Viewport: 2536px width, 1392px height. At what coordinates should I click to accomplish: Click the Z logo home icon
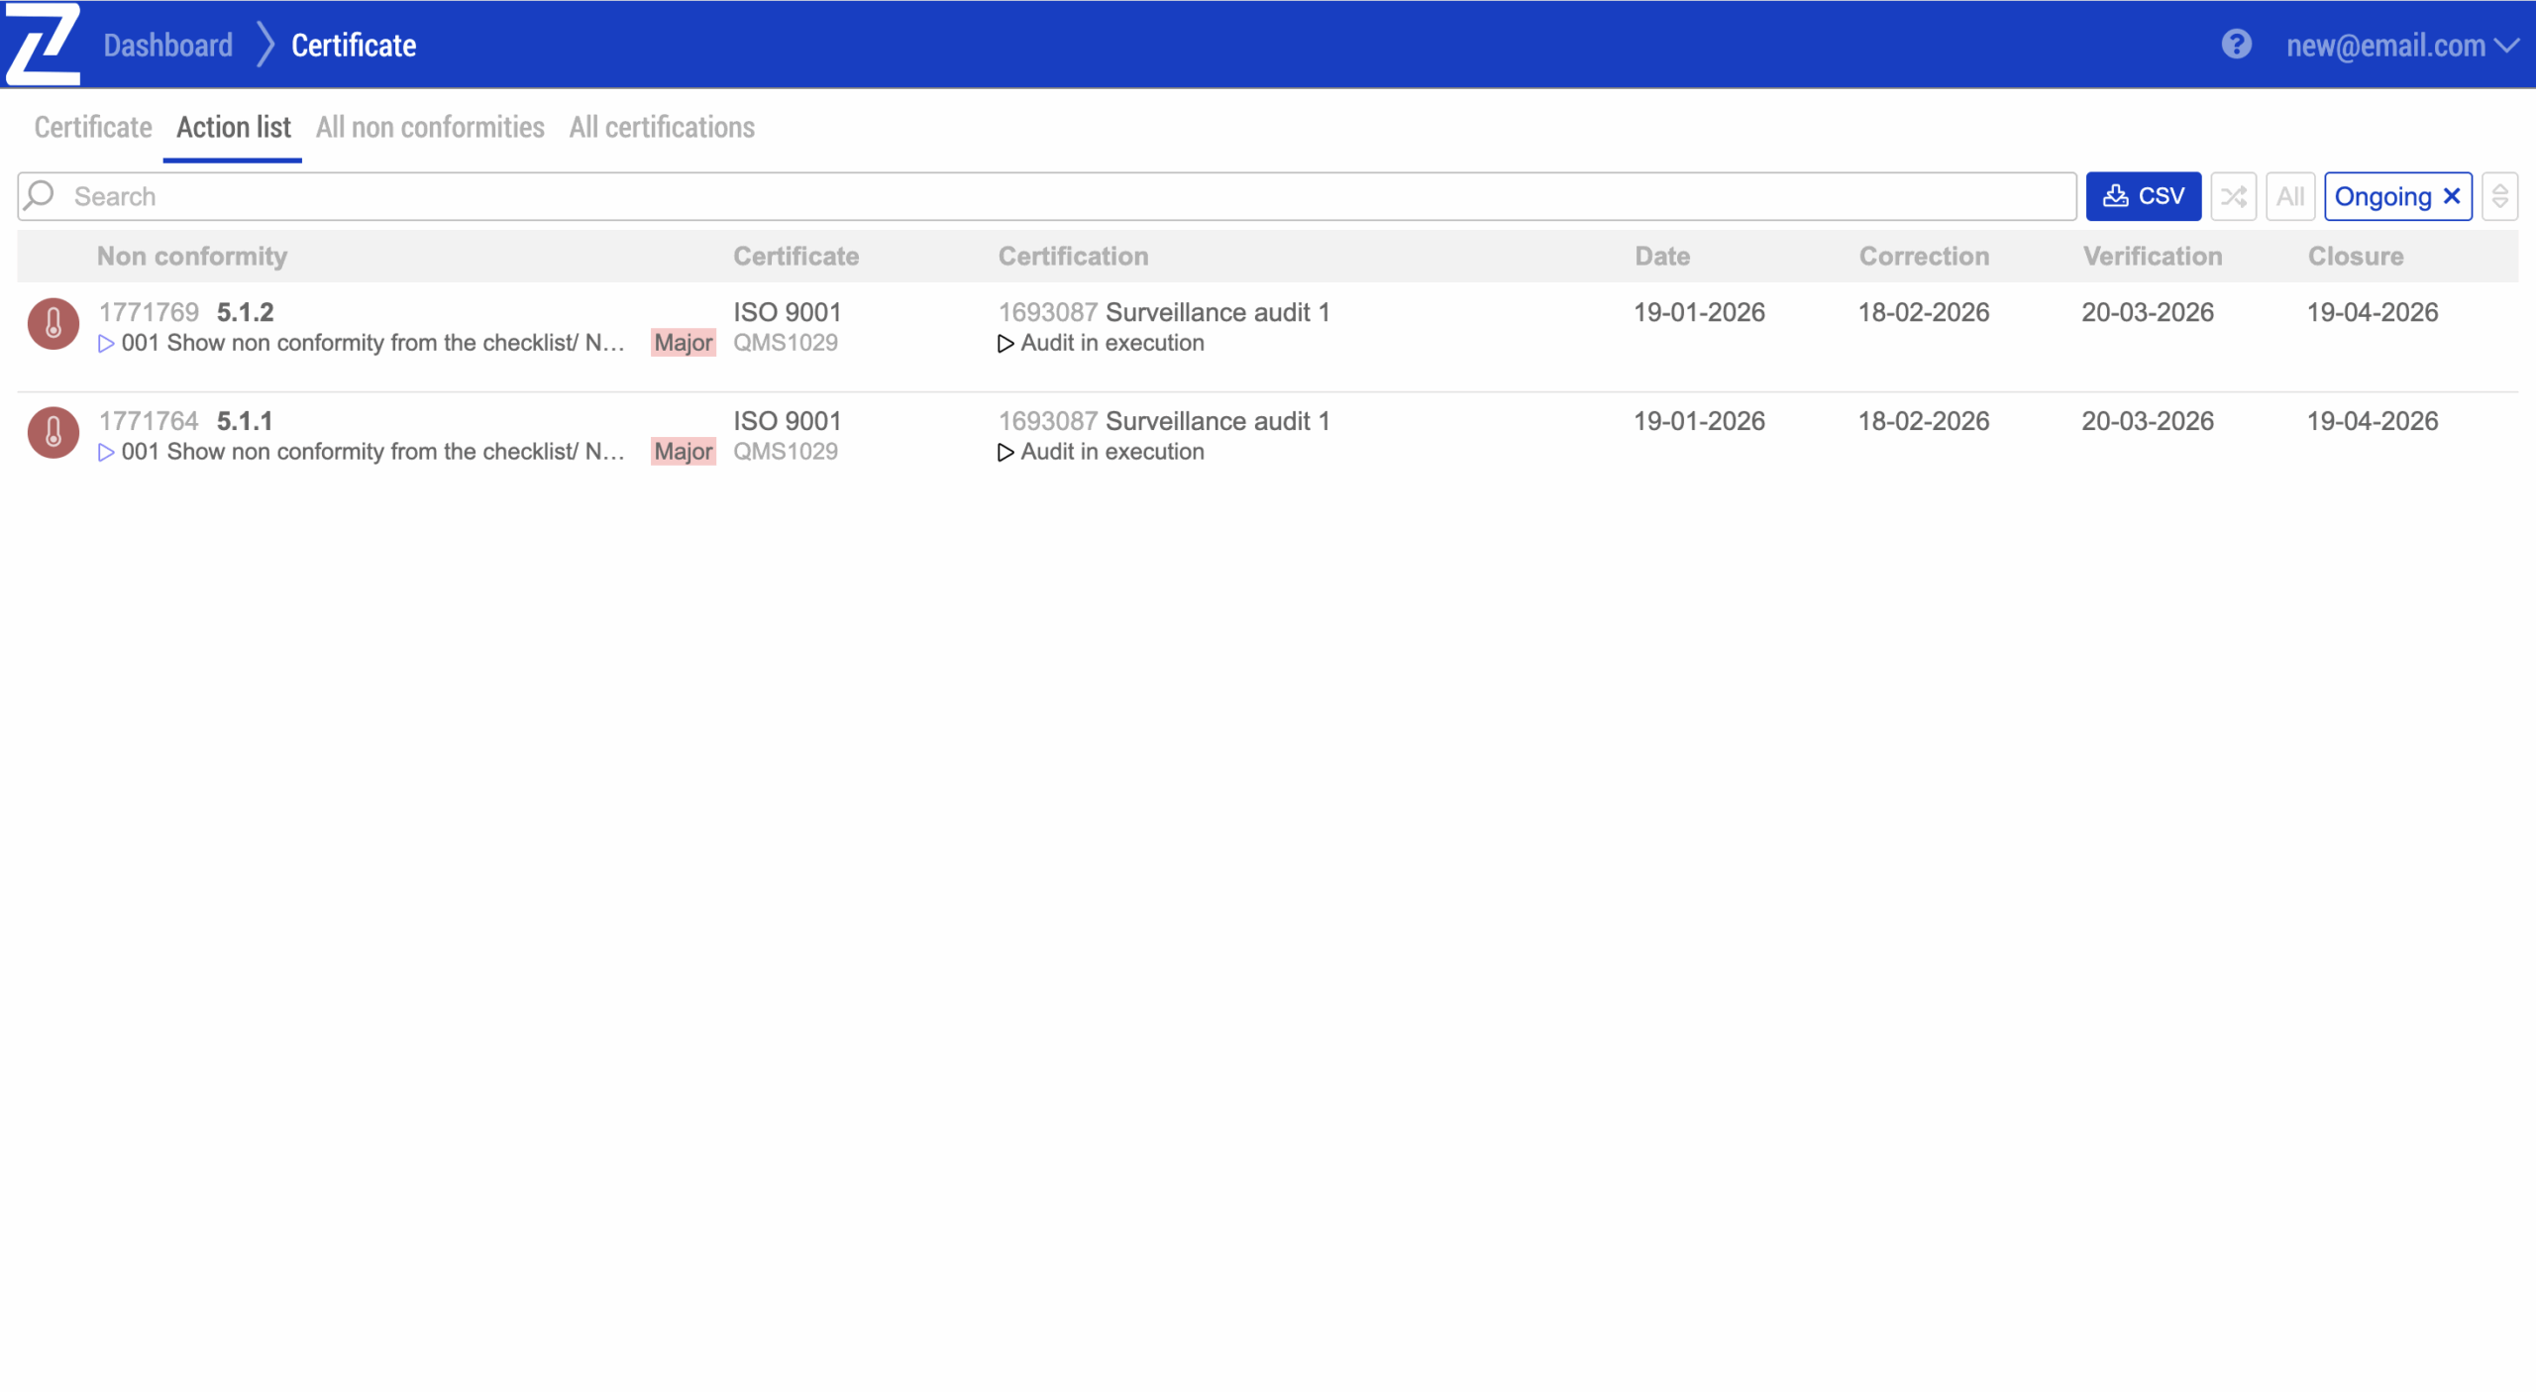[x=42, y=44]
